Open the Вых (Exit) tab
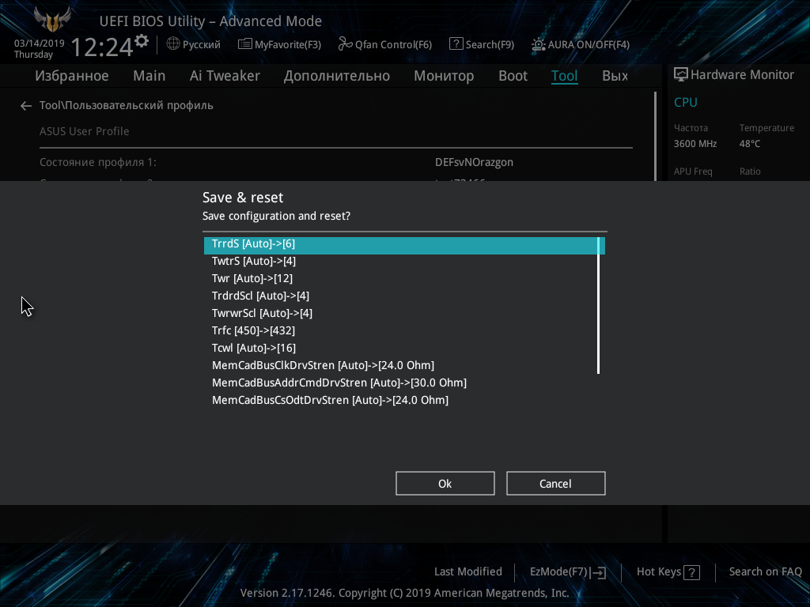The width and height of the screenshot is (810, 607). point(615,76)
